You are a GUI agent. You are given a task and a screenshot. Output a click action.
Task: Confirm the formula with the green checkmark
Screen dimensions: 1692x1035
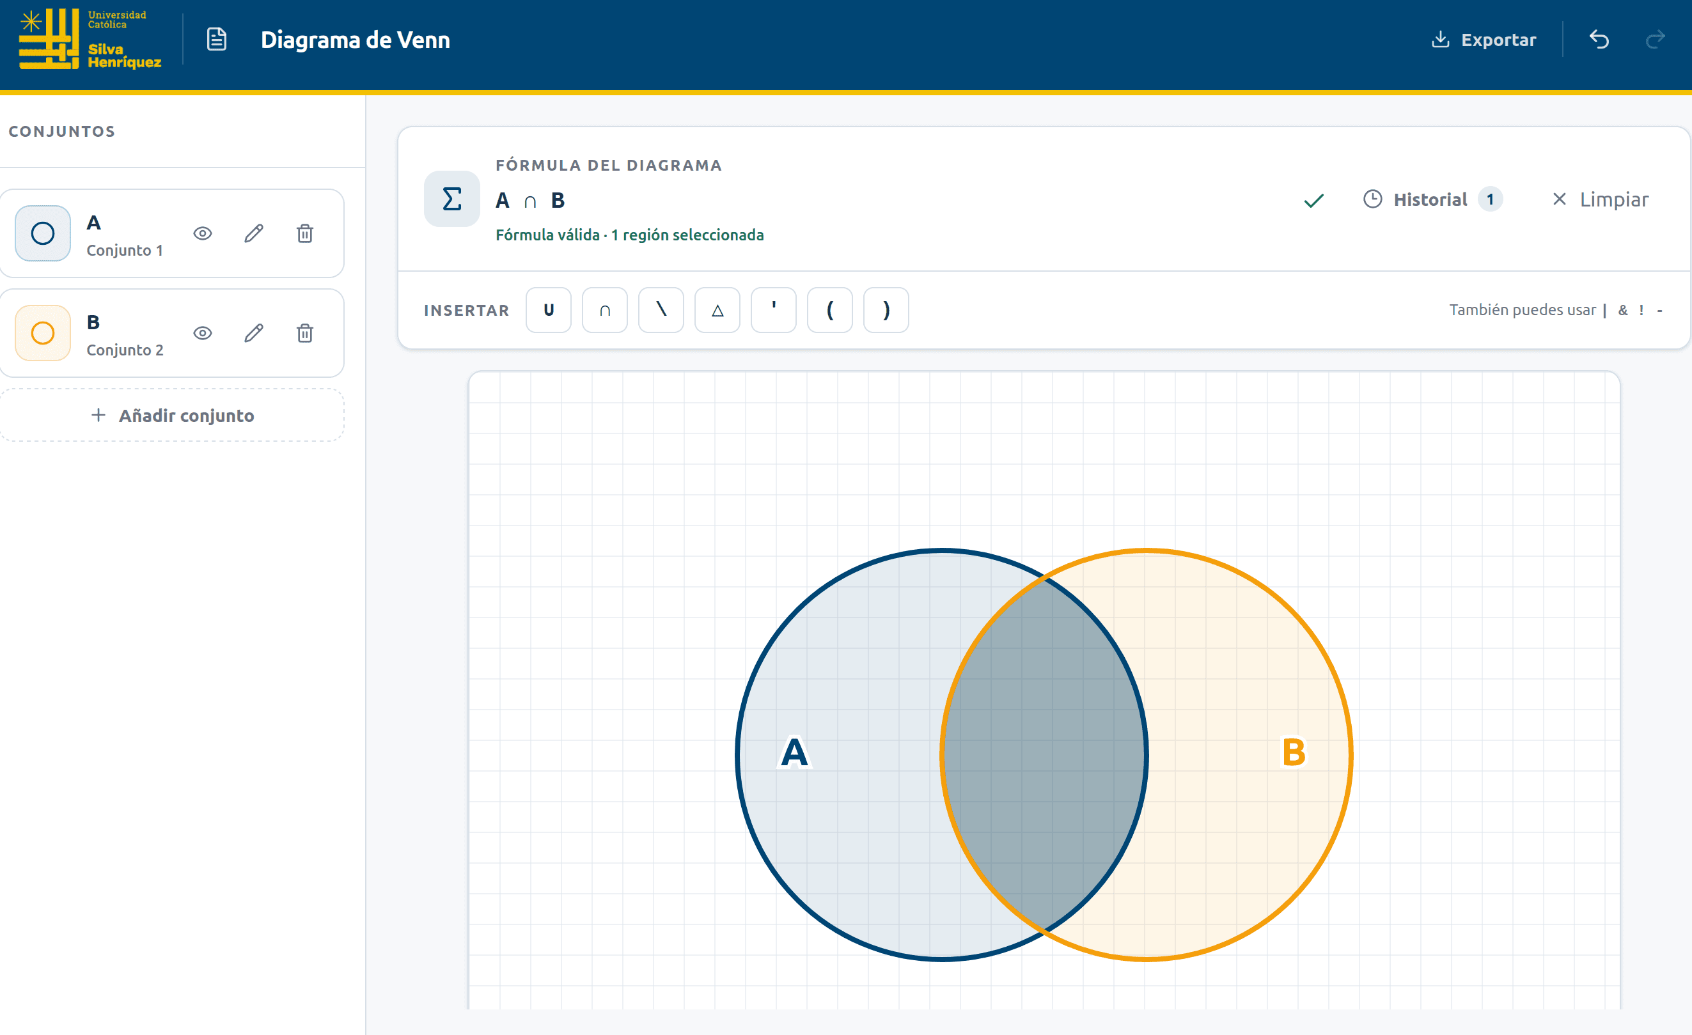tap(1313, 199)
